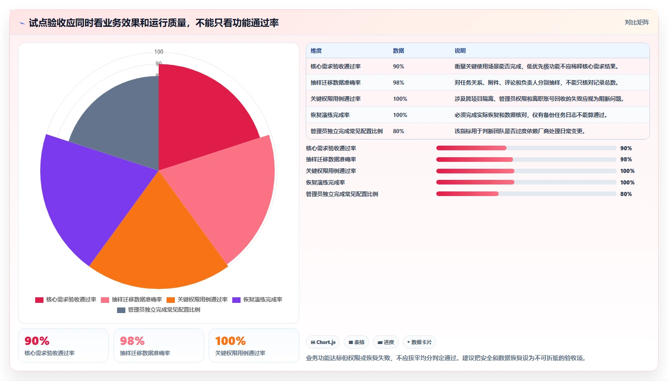Click the 数据 column header
668x381 pixels.
[x=398, y=50]
